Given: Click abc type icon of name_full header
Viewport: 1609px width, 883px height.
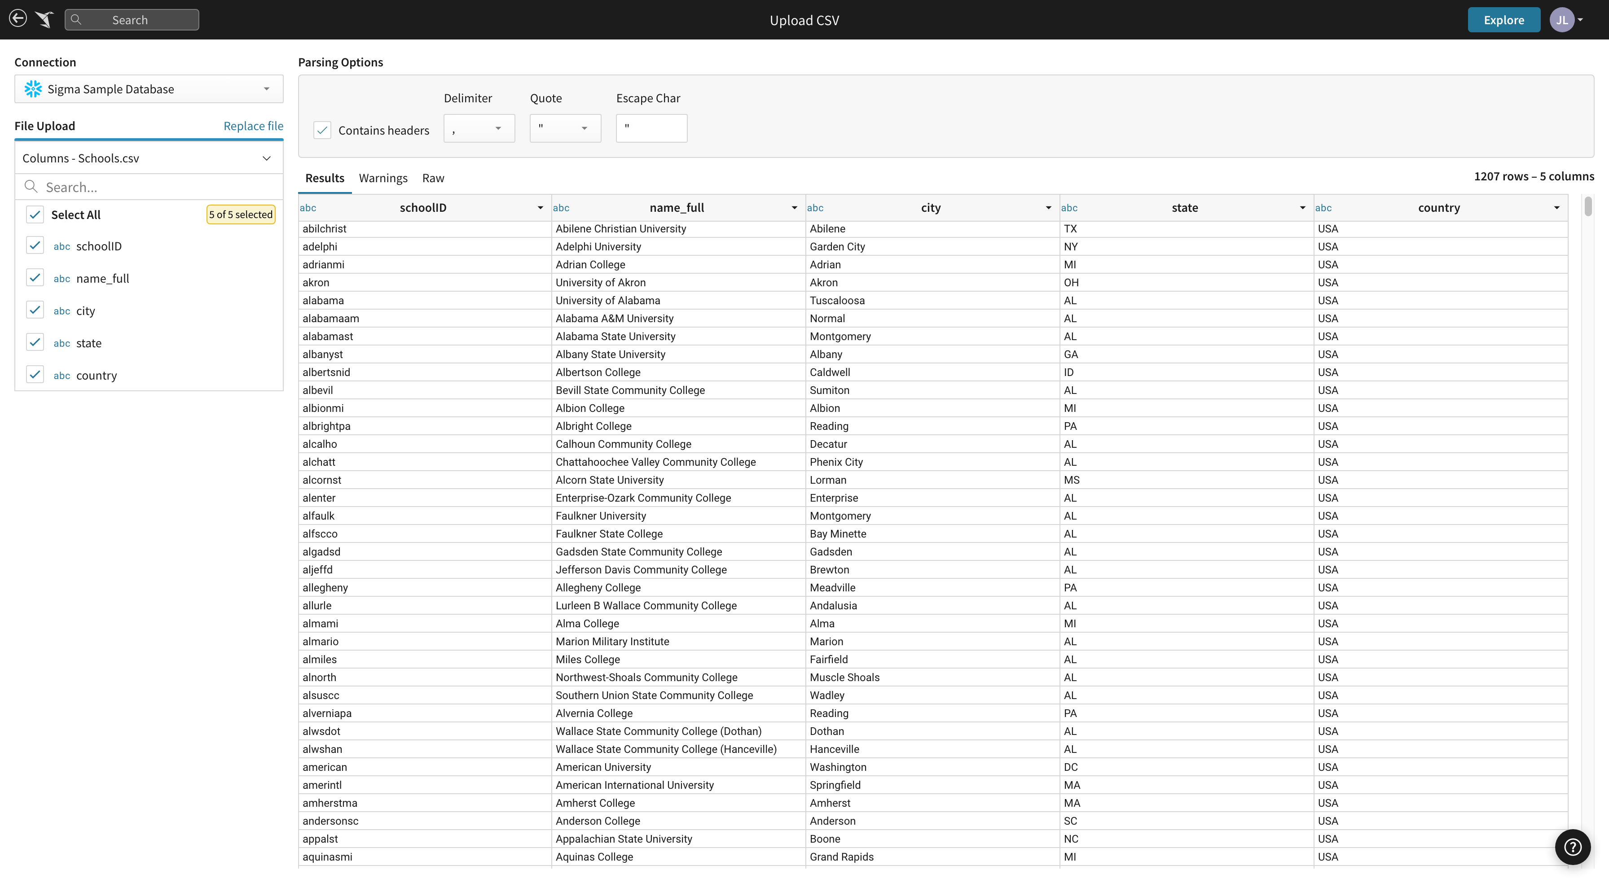Looking at the screenshot, I should (x=561, y=207).
